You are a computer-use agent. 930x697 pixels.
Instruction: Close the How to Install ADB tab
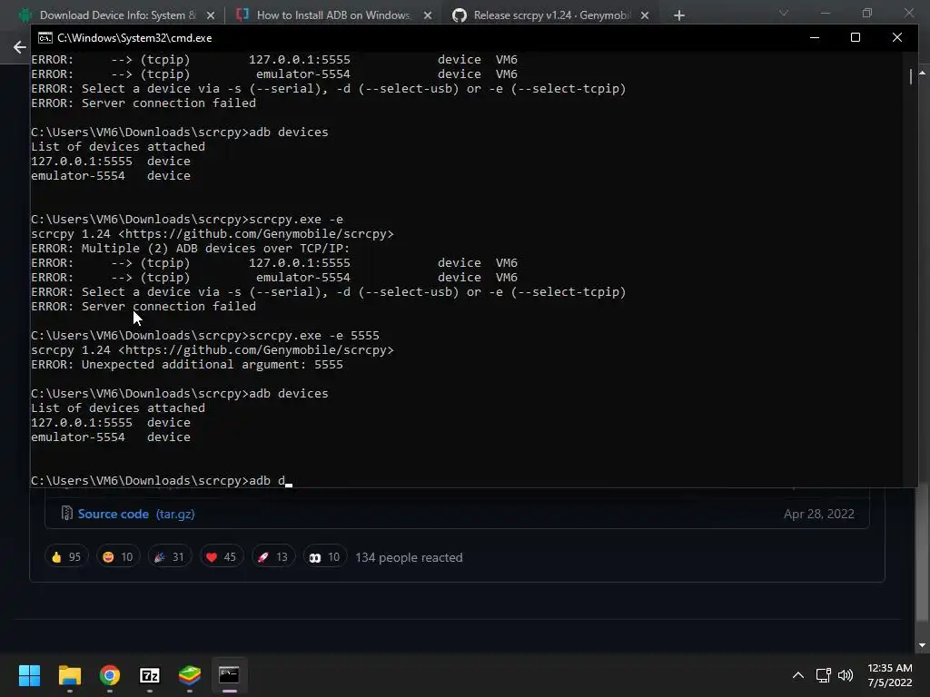coord(428,15)
